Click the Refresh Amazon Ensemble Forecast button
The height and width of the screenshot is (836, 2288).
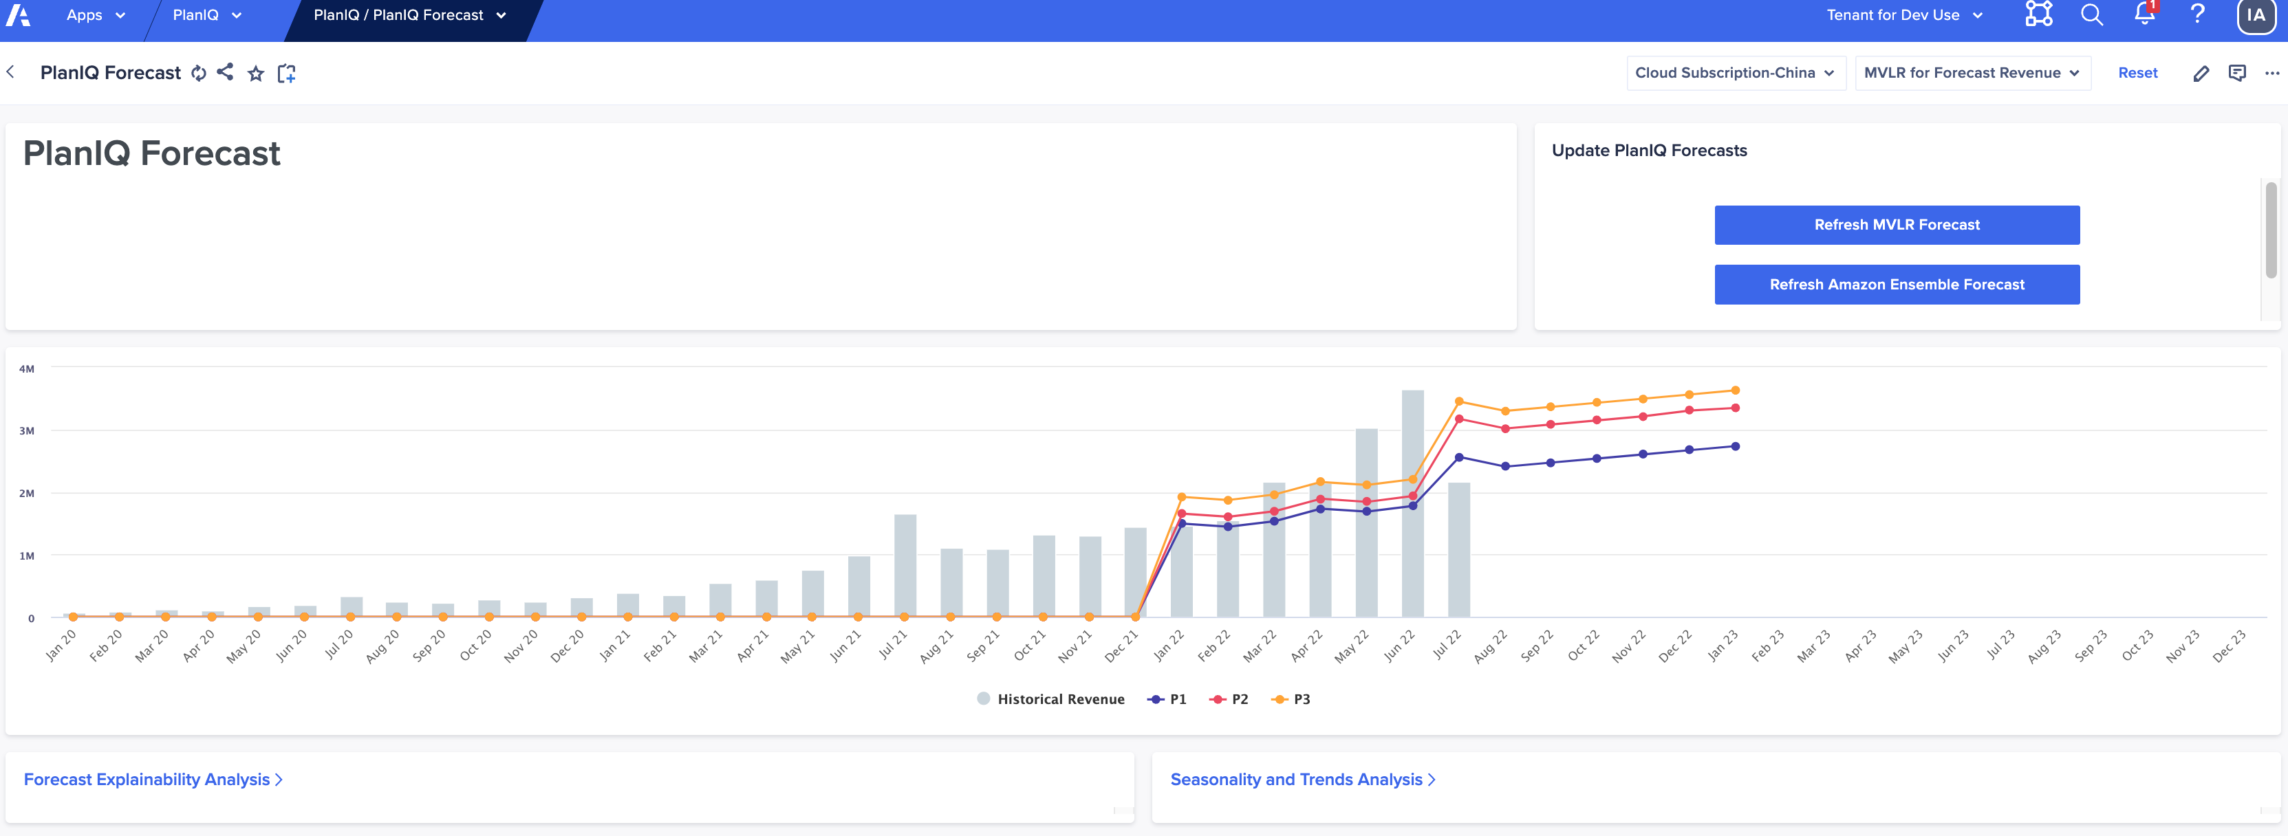tap(1897, 284)
